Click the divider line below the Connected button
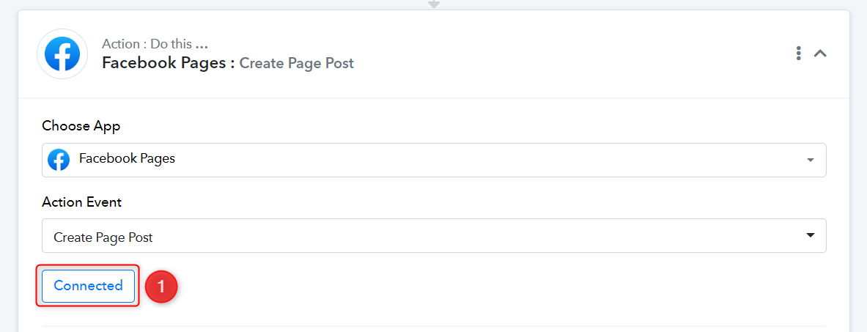 pos(434,326)
